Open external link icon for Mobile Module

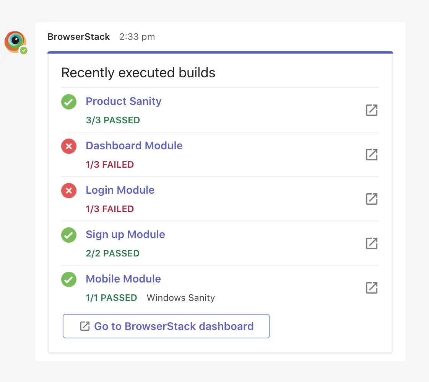coord(372,288)
